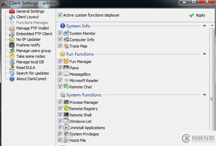Click the Trace Map signpost icon
The width and height of the screenshot is (216, 146).
pyautogui.click(x=66, y=46)
